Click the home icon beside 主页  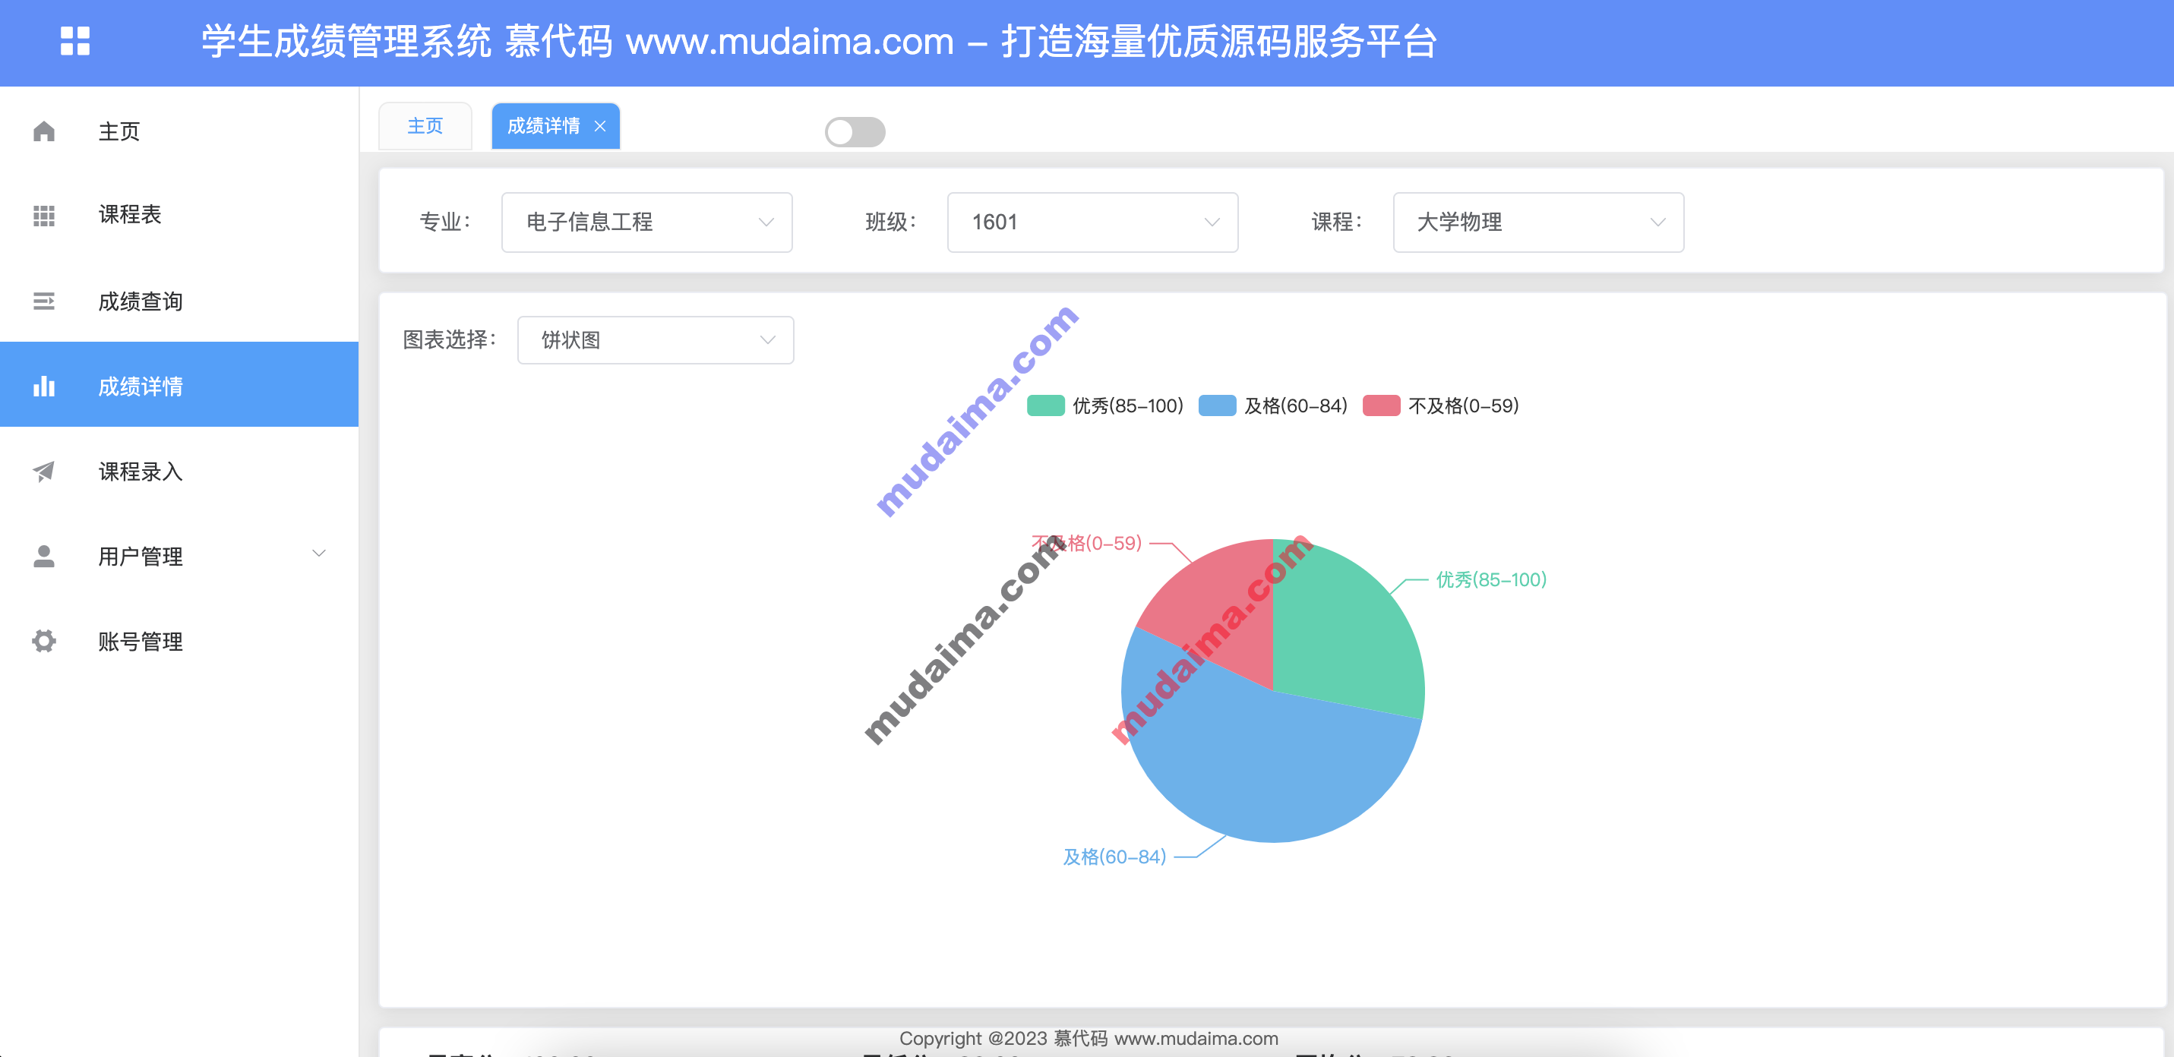coord(44,131)
